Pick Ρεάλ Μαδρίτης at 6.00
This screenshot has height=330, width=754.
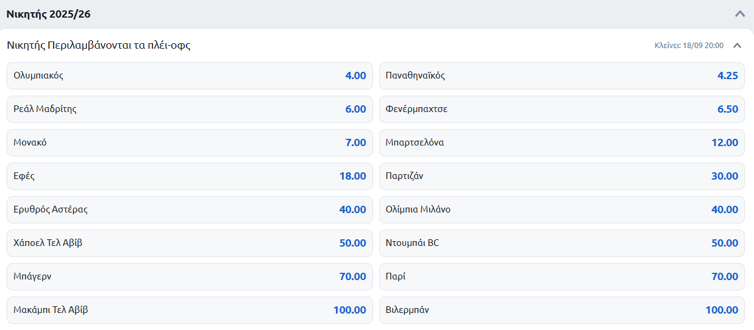click(x=190, y=109)
